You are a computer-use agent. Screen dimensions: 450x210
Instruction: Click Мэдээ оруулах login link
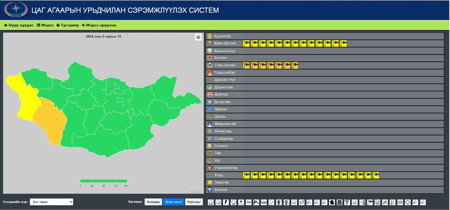click(x=99, y=25)
